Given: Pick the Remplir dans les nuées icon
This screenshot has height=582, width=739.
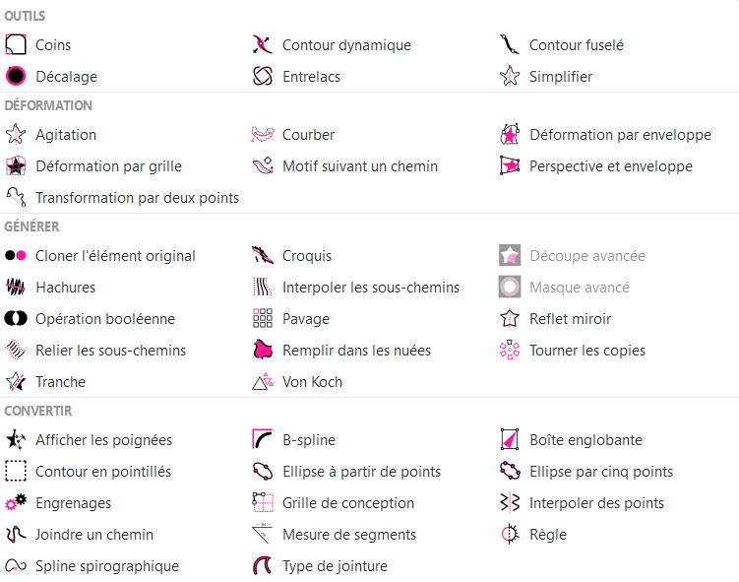Looking at the screenshot, I should [x=263, y=351].
